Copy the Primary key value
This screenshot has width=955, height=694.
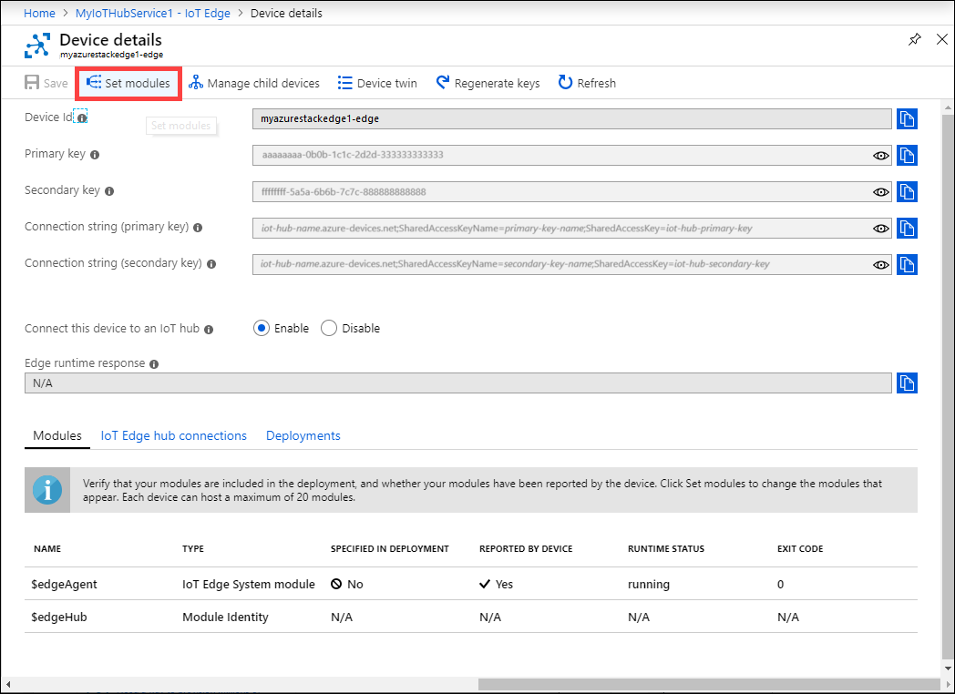(907, 156)
